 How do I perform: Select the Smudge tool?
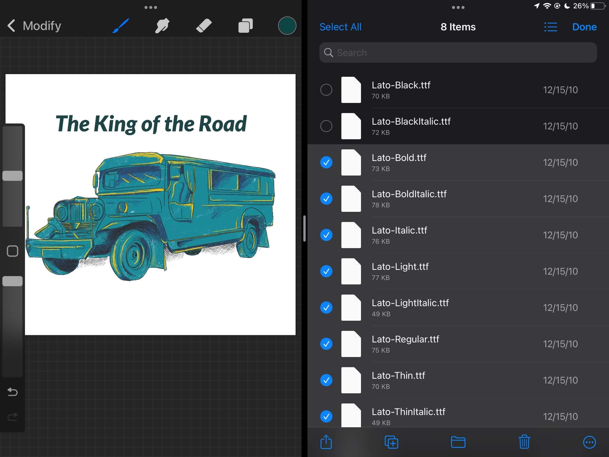point(162,26)
